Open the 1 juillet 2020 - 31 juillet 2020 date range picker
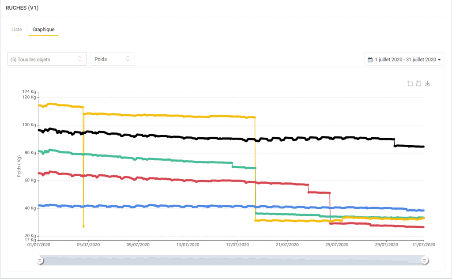This screenshot has width=452, height=279. [404, 60]
